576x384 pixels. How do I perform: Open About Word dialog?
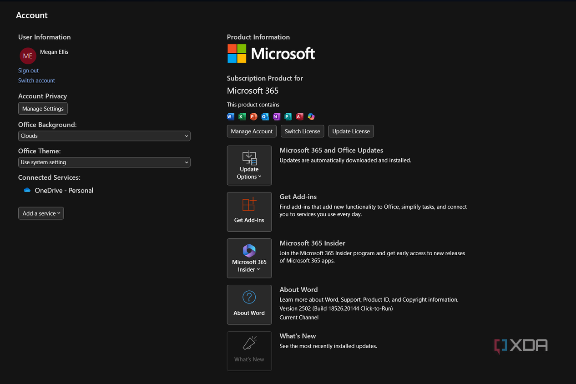[249, 304]
